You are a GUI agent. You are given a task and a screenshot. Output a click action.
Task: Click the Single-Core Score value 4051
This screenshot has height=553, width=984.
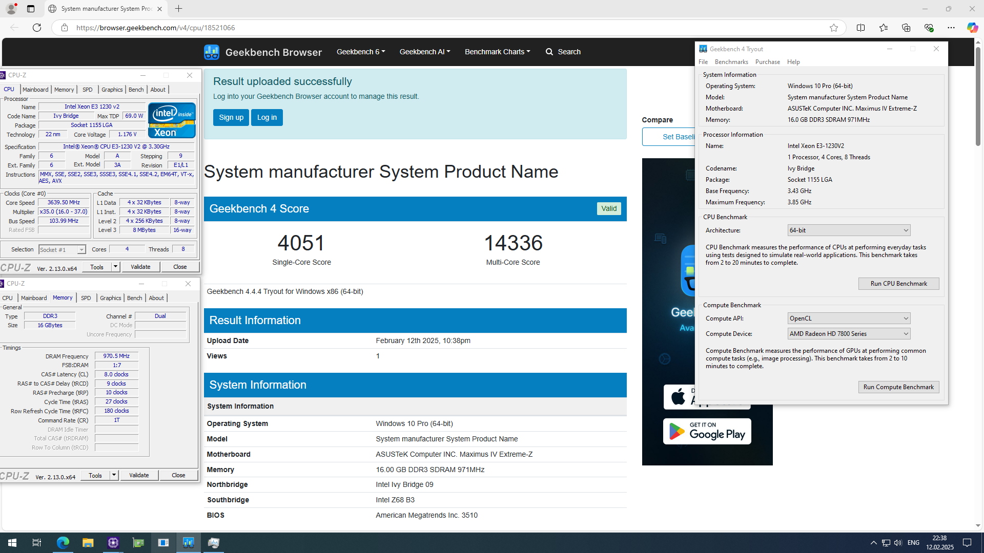point(301,243)
